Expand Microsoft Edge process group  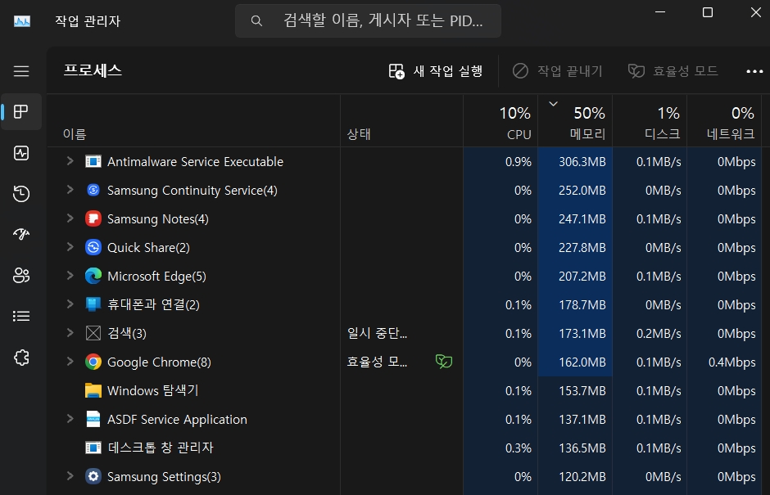[x=70, y=276]
